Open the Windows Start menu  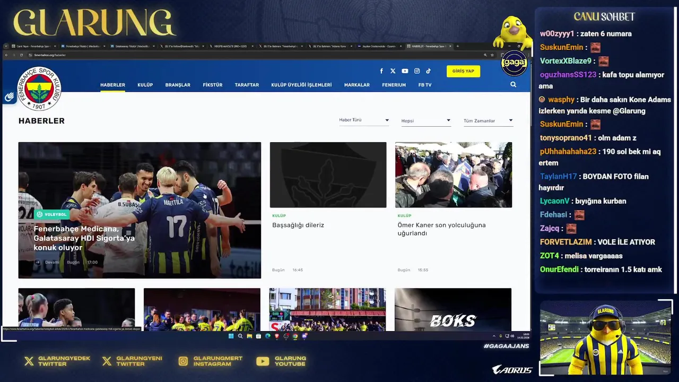pos(231,336)
